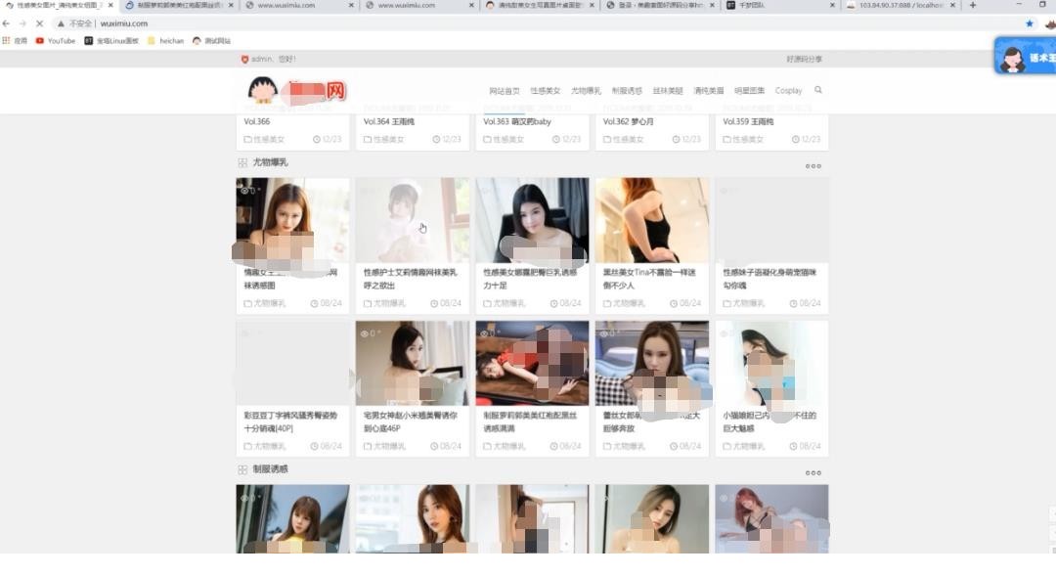Open the thumbnail above the 黑丝美女Tina title
The image size is (1056, 576).
(x=652, y=220)
